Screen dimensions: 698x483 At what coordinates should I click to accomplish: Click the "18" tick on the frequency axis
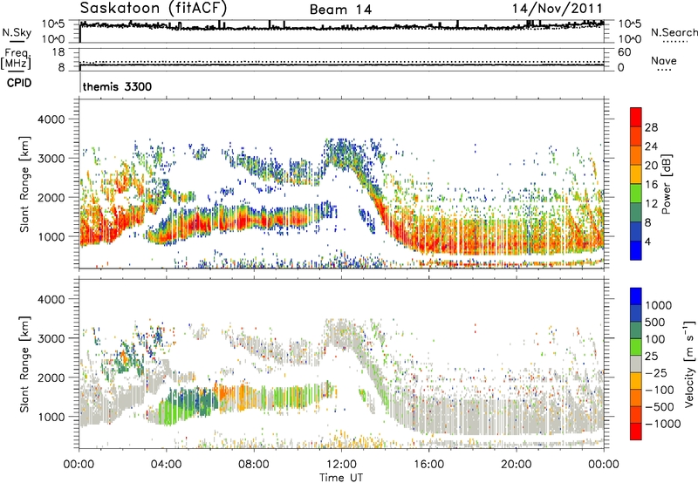58,52
